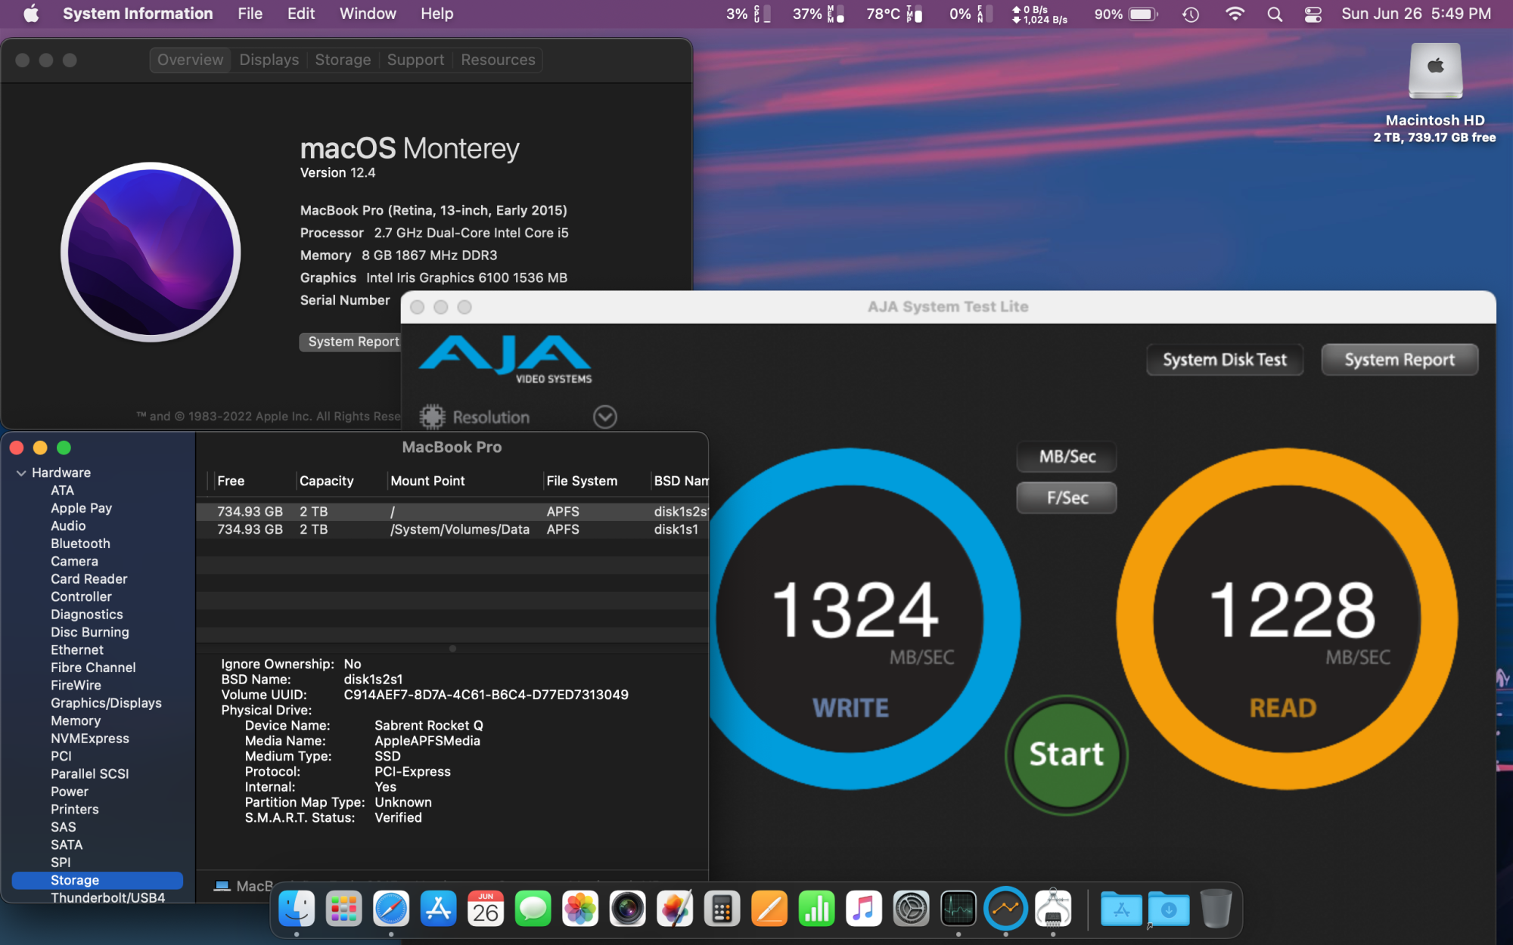The width and height of the screenshot is (1513, 945).
Task: Select the MB/Sec units toggle
Action: 1067,457
